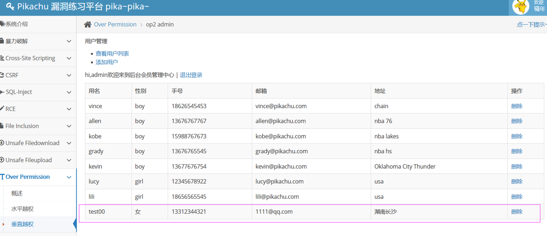Select the 垂直越权 submenu item

pyautogui.click(x=22, y=224)
